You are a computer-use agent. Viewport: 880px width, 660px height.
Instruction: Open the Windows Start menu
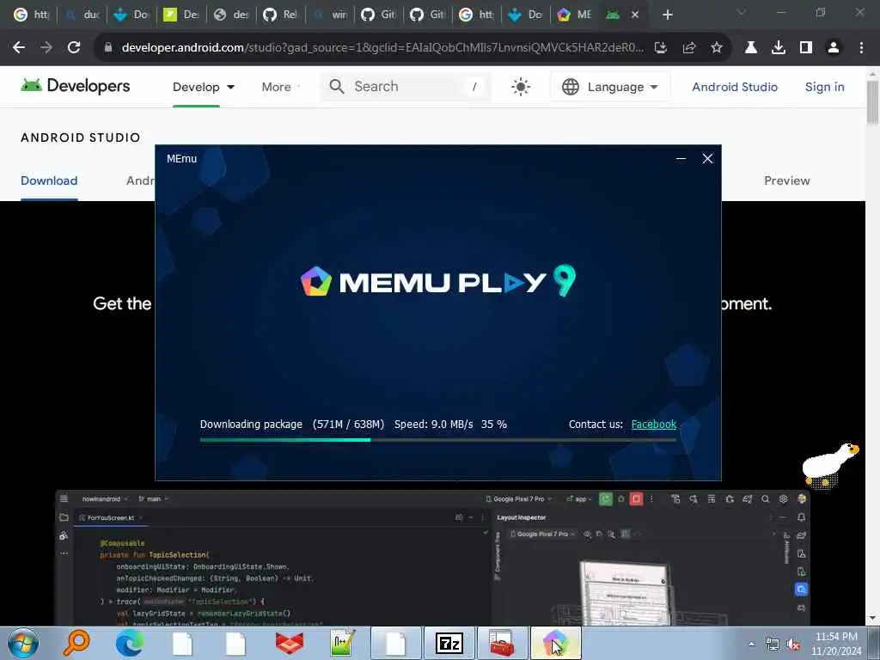point(23,643)
